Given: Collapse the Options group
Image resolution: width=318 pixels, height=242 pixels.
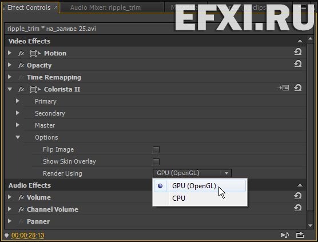Looking at the screenshot, I should point(18,137).
